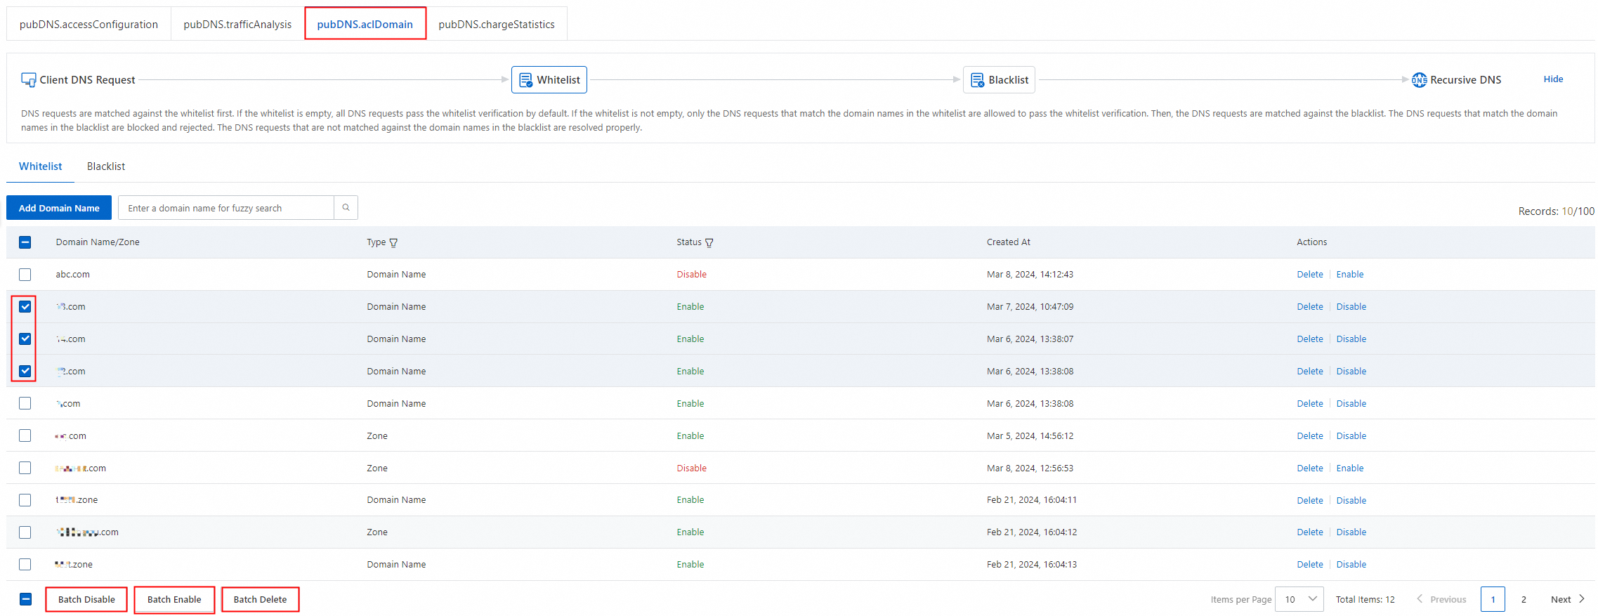
Task: Click the Add Domain Name button
Action: pyautogui.click(x=59, y=208)
